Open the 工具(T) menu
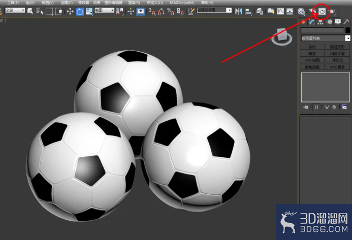Image resolution: width=352 pixels, height=240 pixels. [x=13, y=3]
